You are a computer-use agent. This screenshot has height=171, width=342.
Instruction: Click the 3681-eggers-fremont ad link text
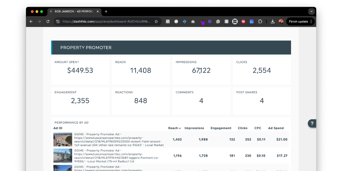[117, 156]
